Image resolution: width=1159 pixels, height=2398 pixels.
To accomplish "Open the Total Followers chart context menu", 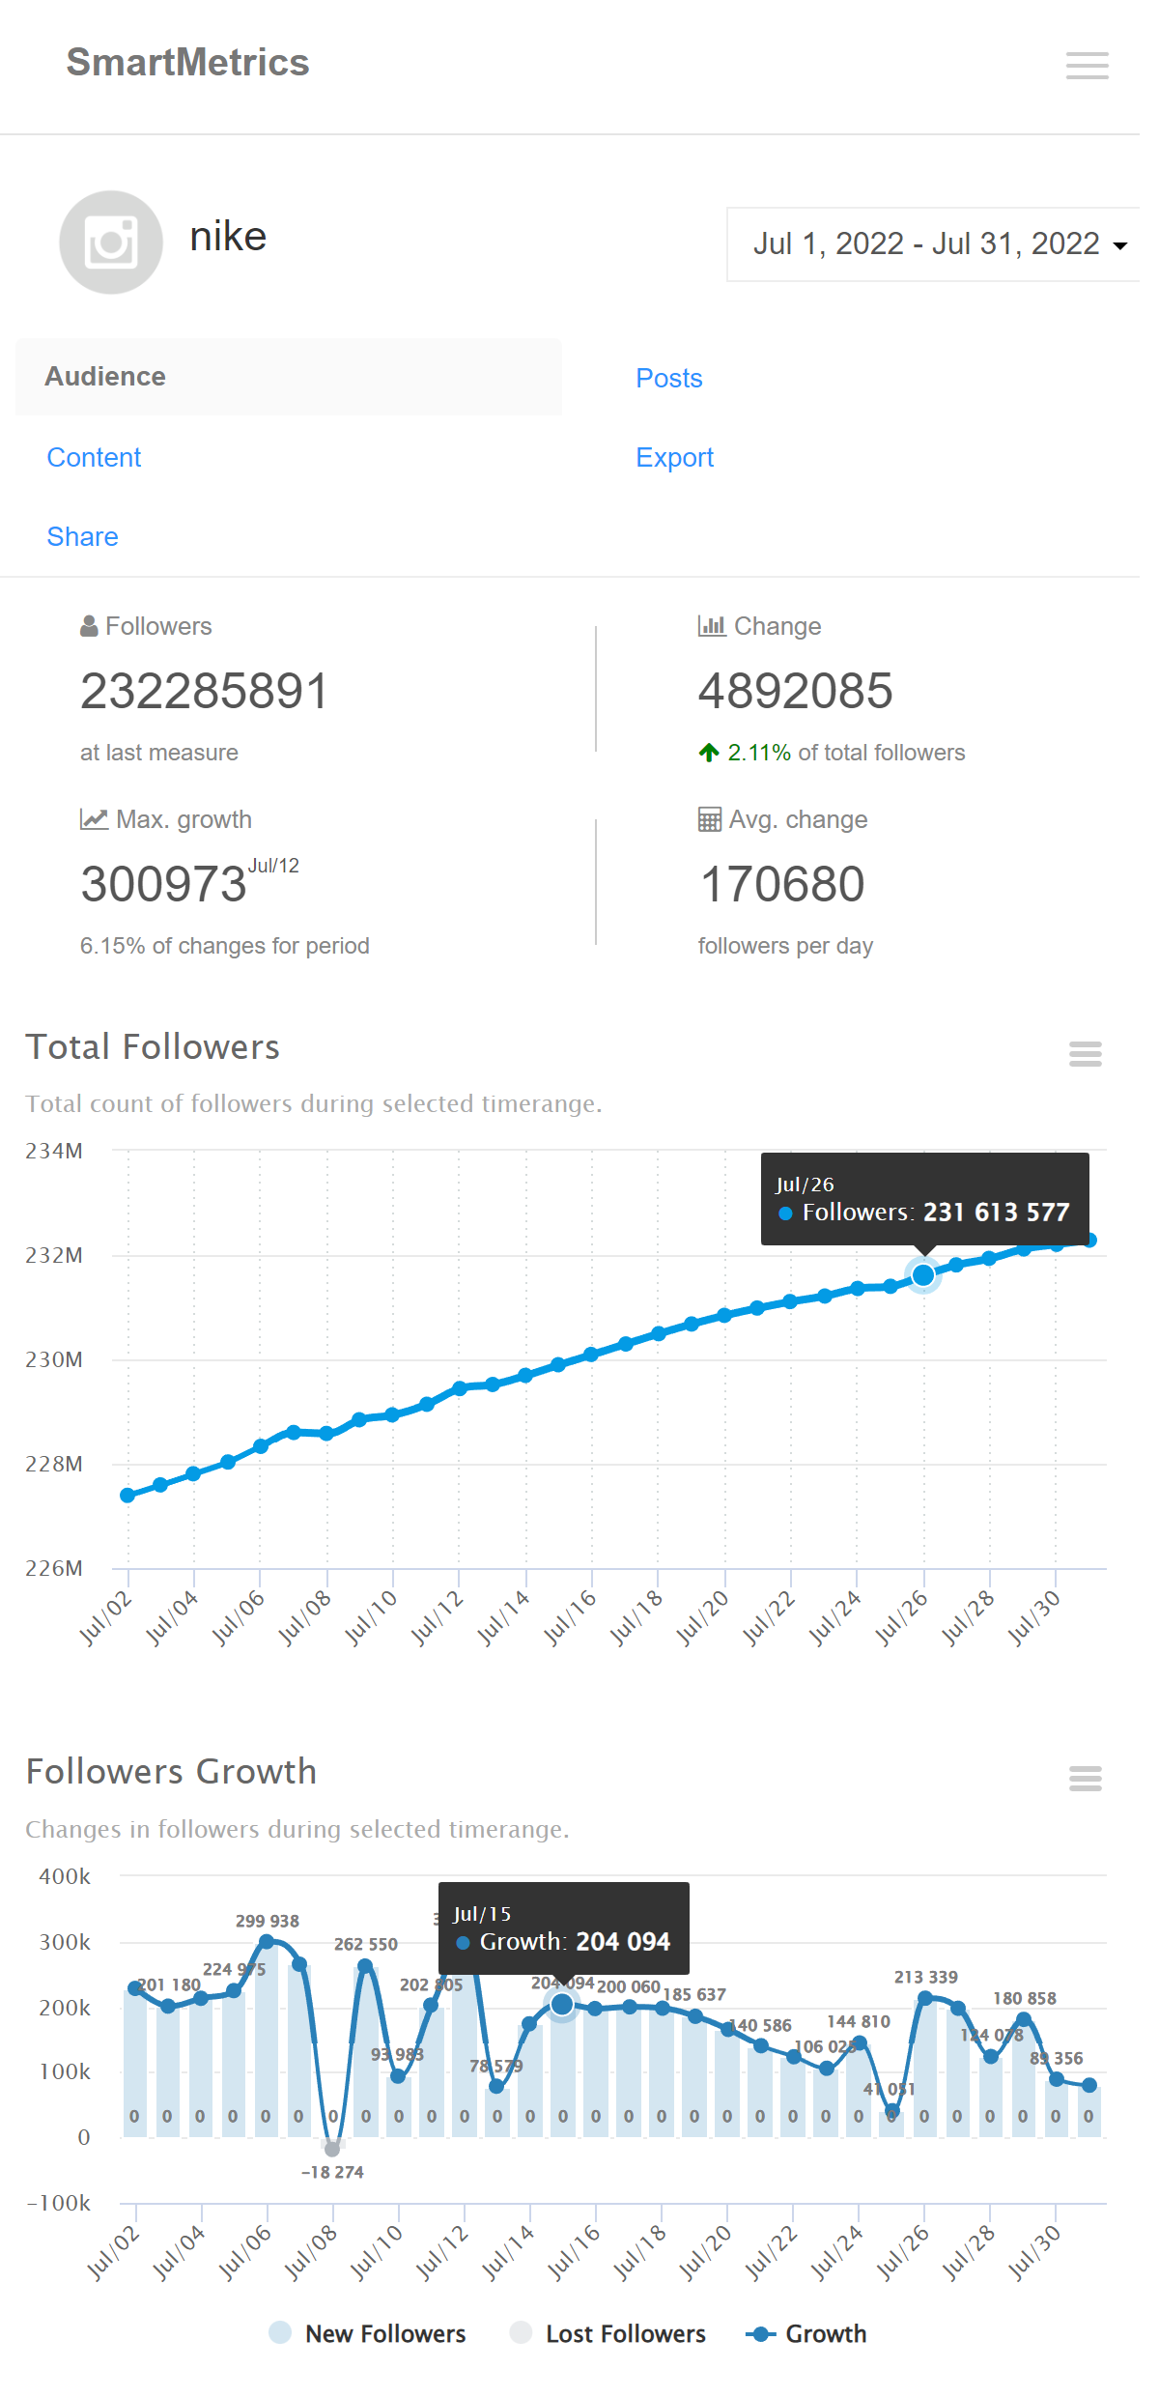I will coord(1085,1054).
